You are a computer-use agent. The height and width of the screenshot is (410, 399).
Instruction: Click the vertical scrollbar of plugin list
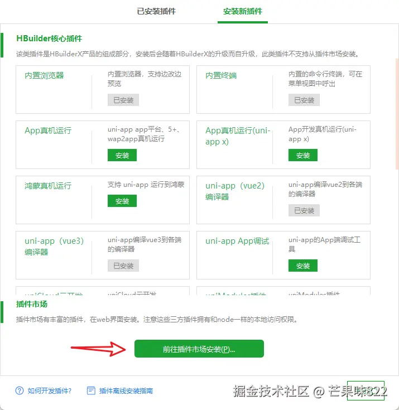pos(397,114)
